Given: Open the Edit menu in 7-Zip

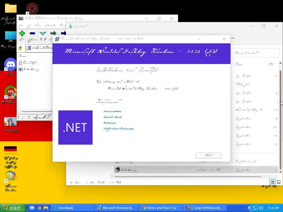Looking at the screenshot, I should 29,26.
